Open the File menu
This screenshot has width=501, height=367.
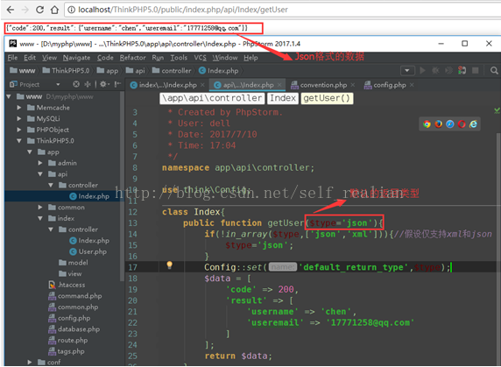click(12, 58)
